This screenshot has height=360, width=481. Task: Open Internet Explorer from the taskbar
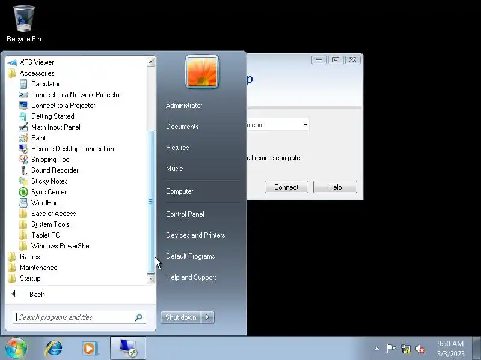54,349
